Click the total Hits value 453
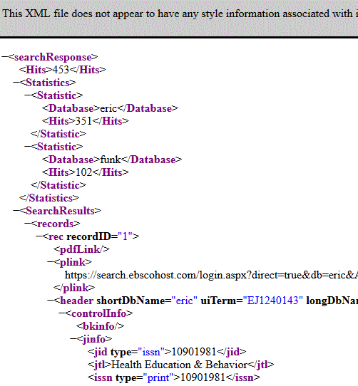Image resolution: width=358 pixels, height=386 pixels. (x=61, y=70)
